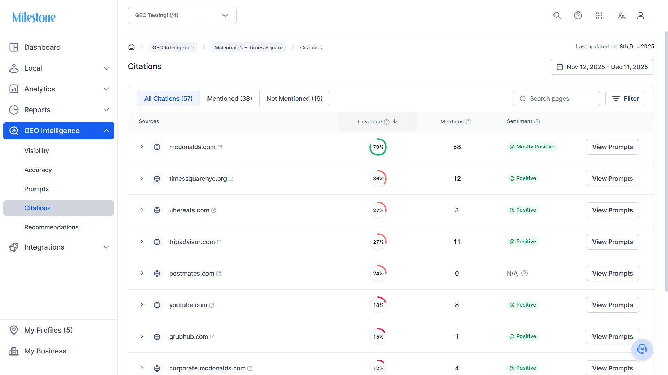This screenshot has width=668, height=375.
Task: Expand the tripadvisor.com row
Action: [142, 242]
